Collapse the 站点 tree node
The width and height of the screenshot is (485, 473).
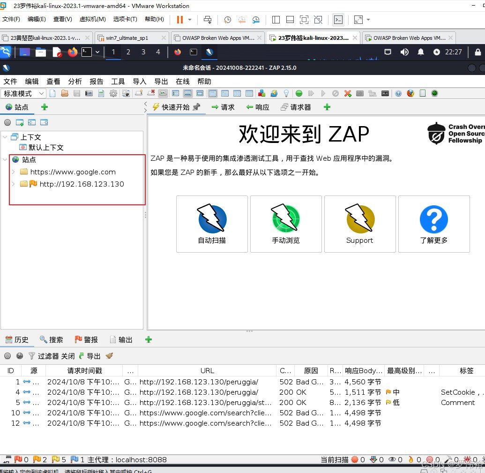[x=5, y=160]
